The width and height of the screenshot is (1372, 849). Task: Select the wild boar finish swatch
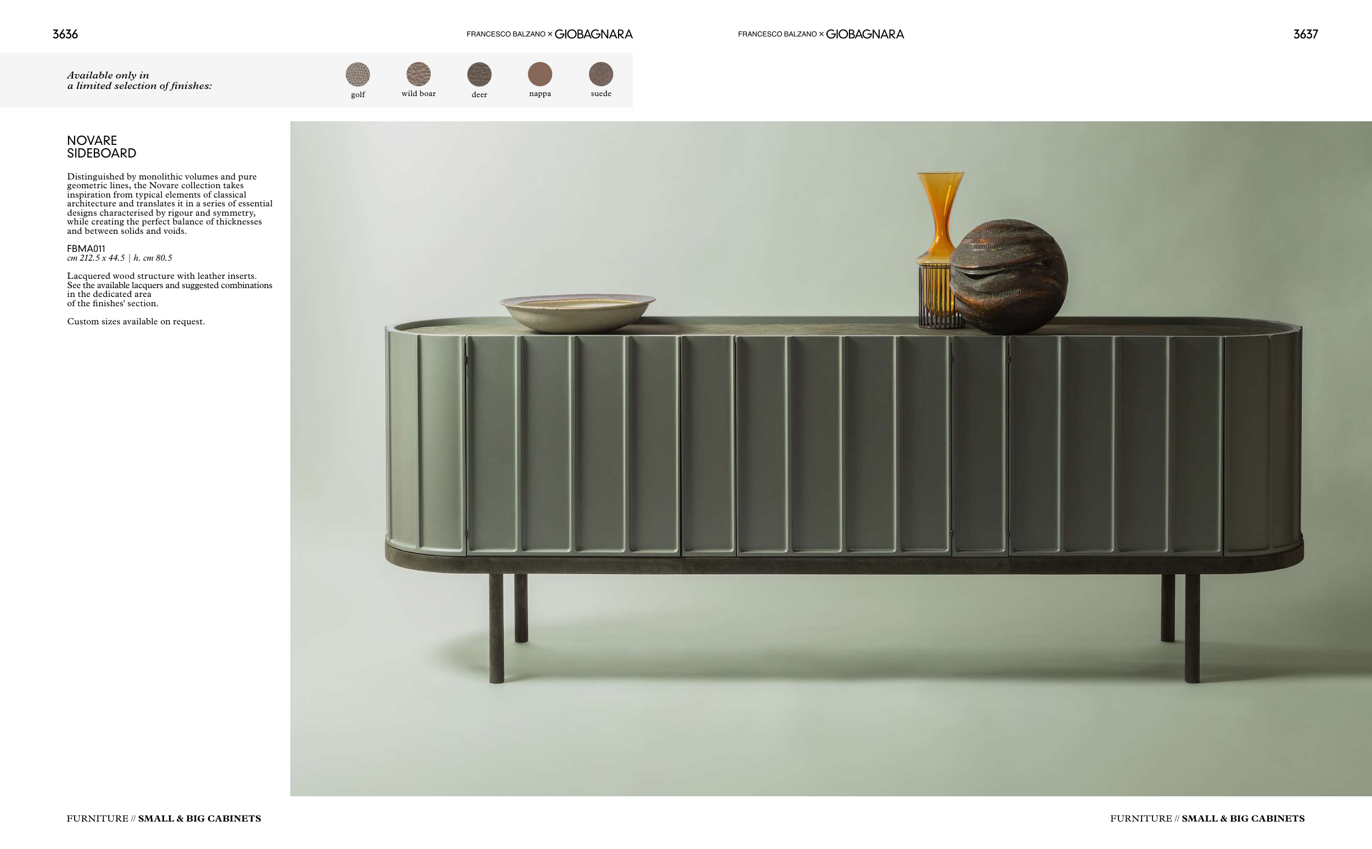click(418, 74)
